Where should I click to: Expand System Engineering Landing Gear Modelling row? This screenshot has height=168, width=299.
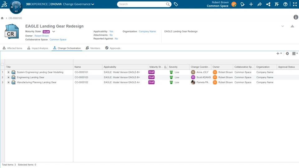coord(8,72)
